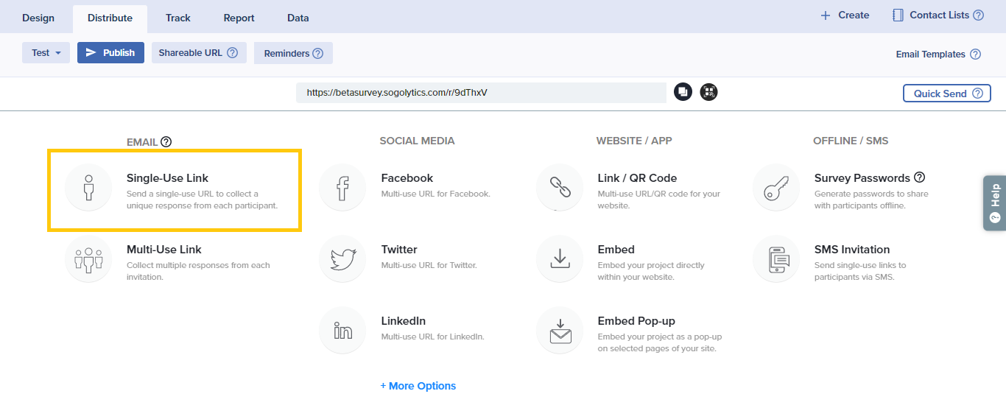The image size is (1006, 419).
Task: Open the Embed Pop-up envelope icon
Action: click(x=560, y=330)
